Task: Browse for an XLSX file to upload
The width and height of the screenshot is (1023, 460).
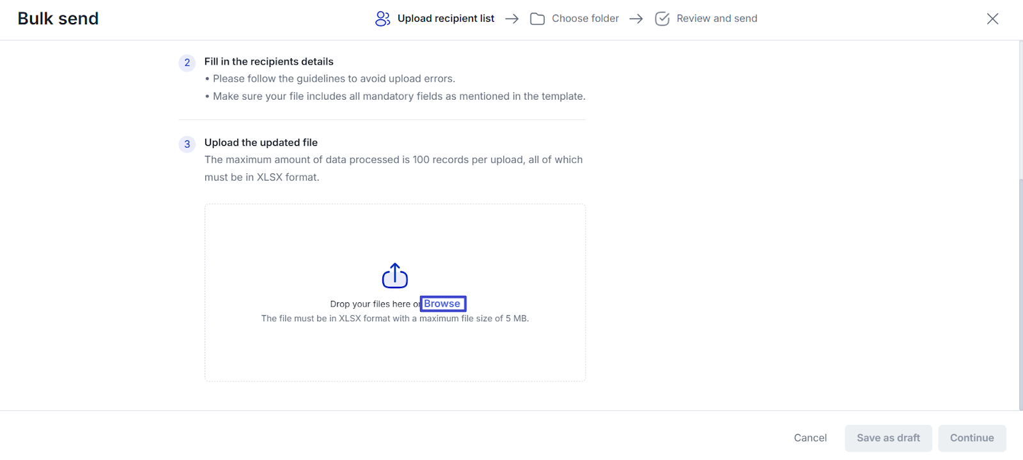Action: click(442, 303)
